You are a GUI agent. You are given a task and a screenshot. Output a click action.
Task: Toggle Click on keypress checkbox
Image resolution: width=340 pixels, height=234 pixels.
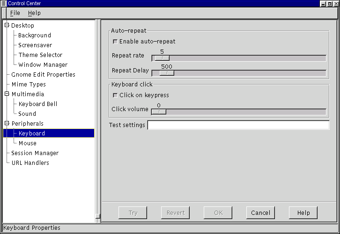coord(115,95)
